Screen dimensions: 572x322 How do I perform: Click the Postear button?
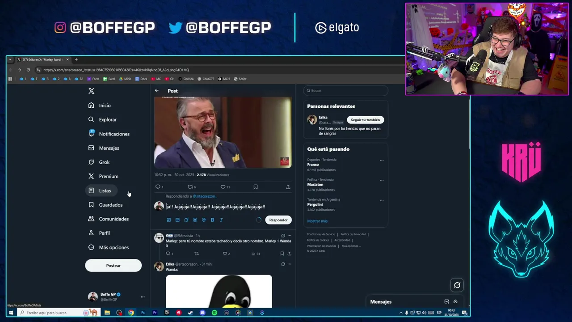pos(113,266)
